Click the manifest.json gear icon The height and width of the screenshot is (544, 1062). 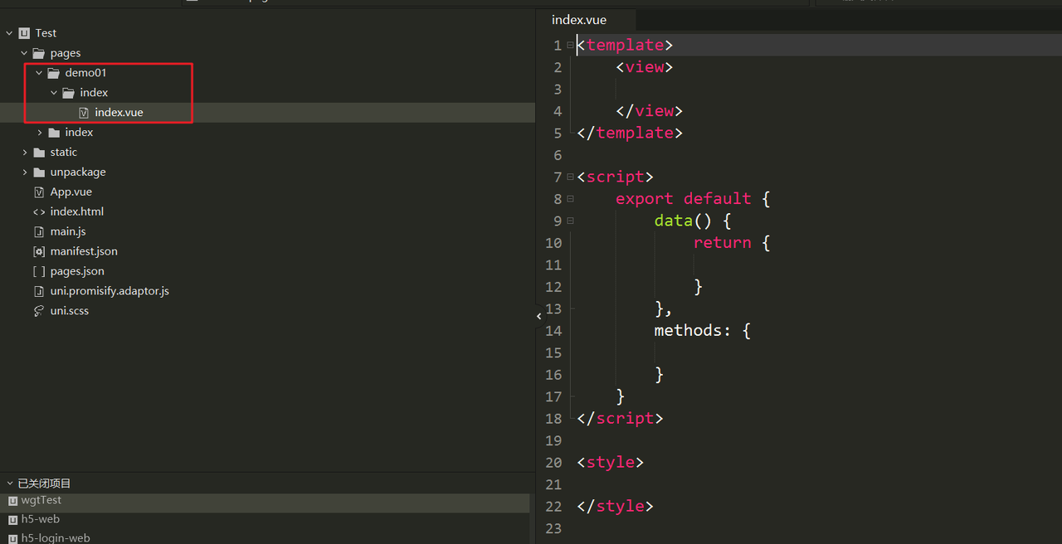coord(39,251)
